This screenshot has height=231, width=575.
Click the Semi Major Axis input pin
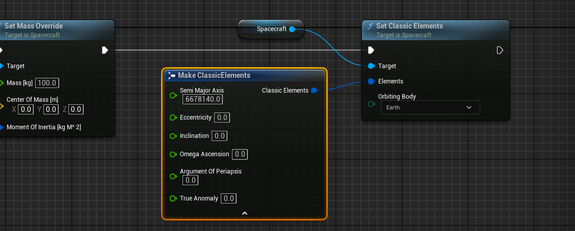click(x=173, y=95)
